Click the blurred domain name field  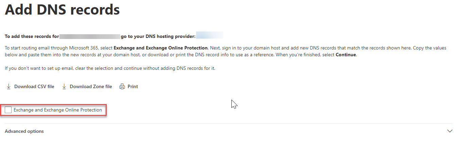(90, 36)
